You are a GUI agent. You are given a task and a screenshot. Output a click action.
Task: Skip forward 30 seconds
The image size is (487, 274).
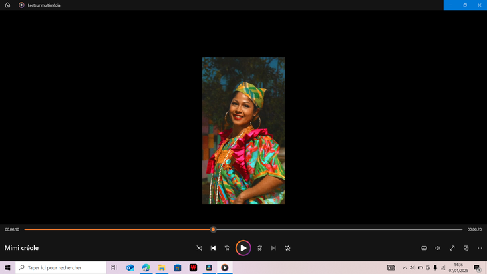tap(259, 248)
